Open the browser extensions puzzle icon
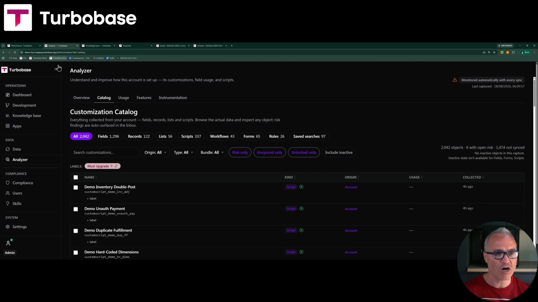 click(513, 52)
